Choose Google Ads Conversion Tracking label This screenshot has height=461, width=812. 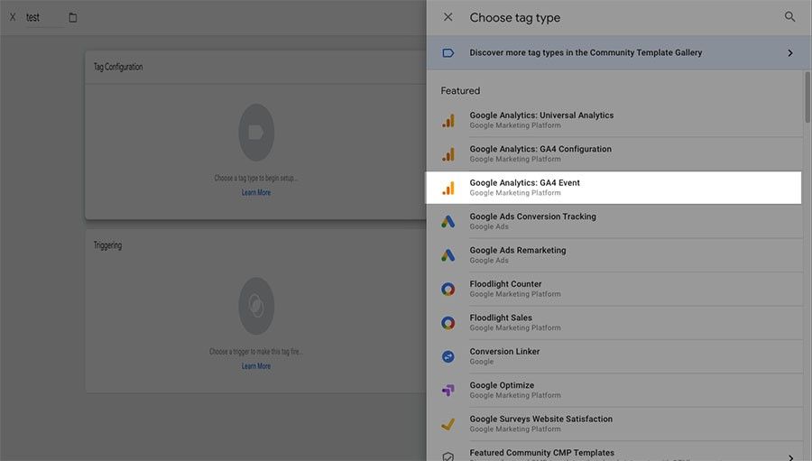532,216
